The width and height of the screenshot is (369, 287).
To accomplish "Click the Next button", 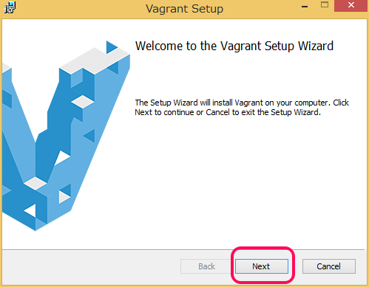I will point(262,266).
